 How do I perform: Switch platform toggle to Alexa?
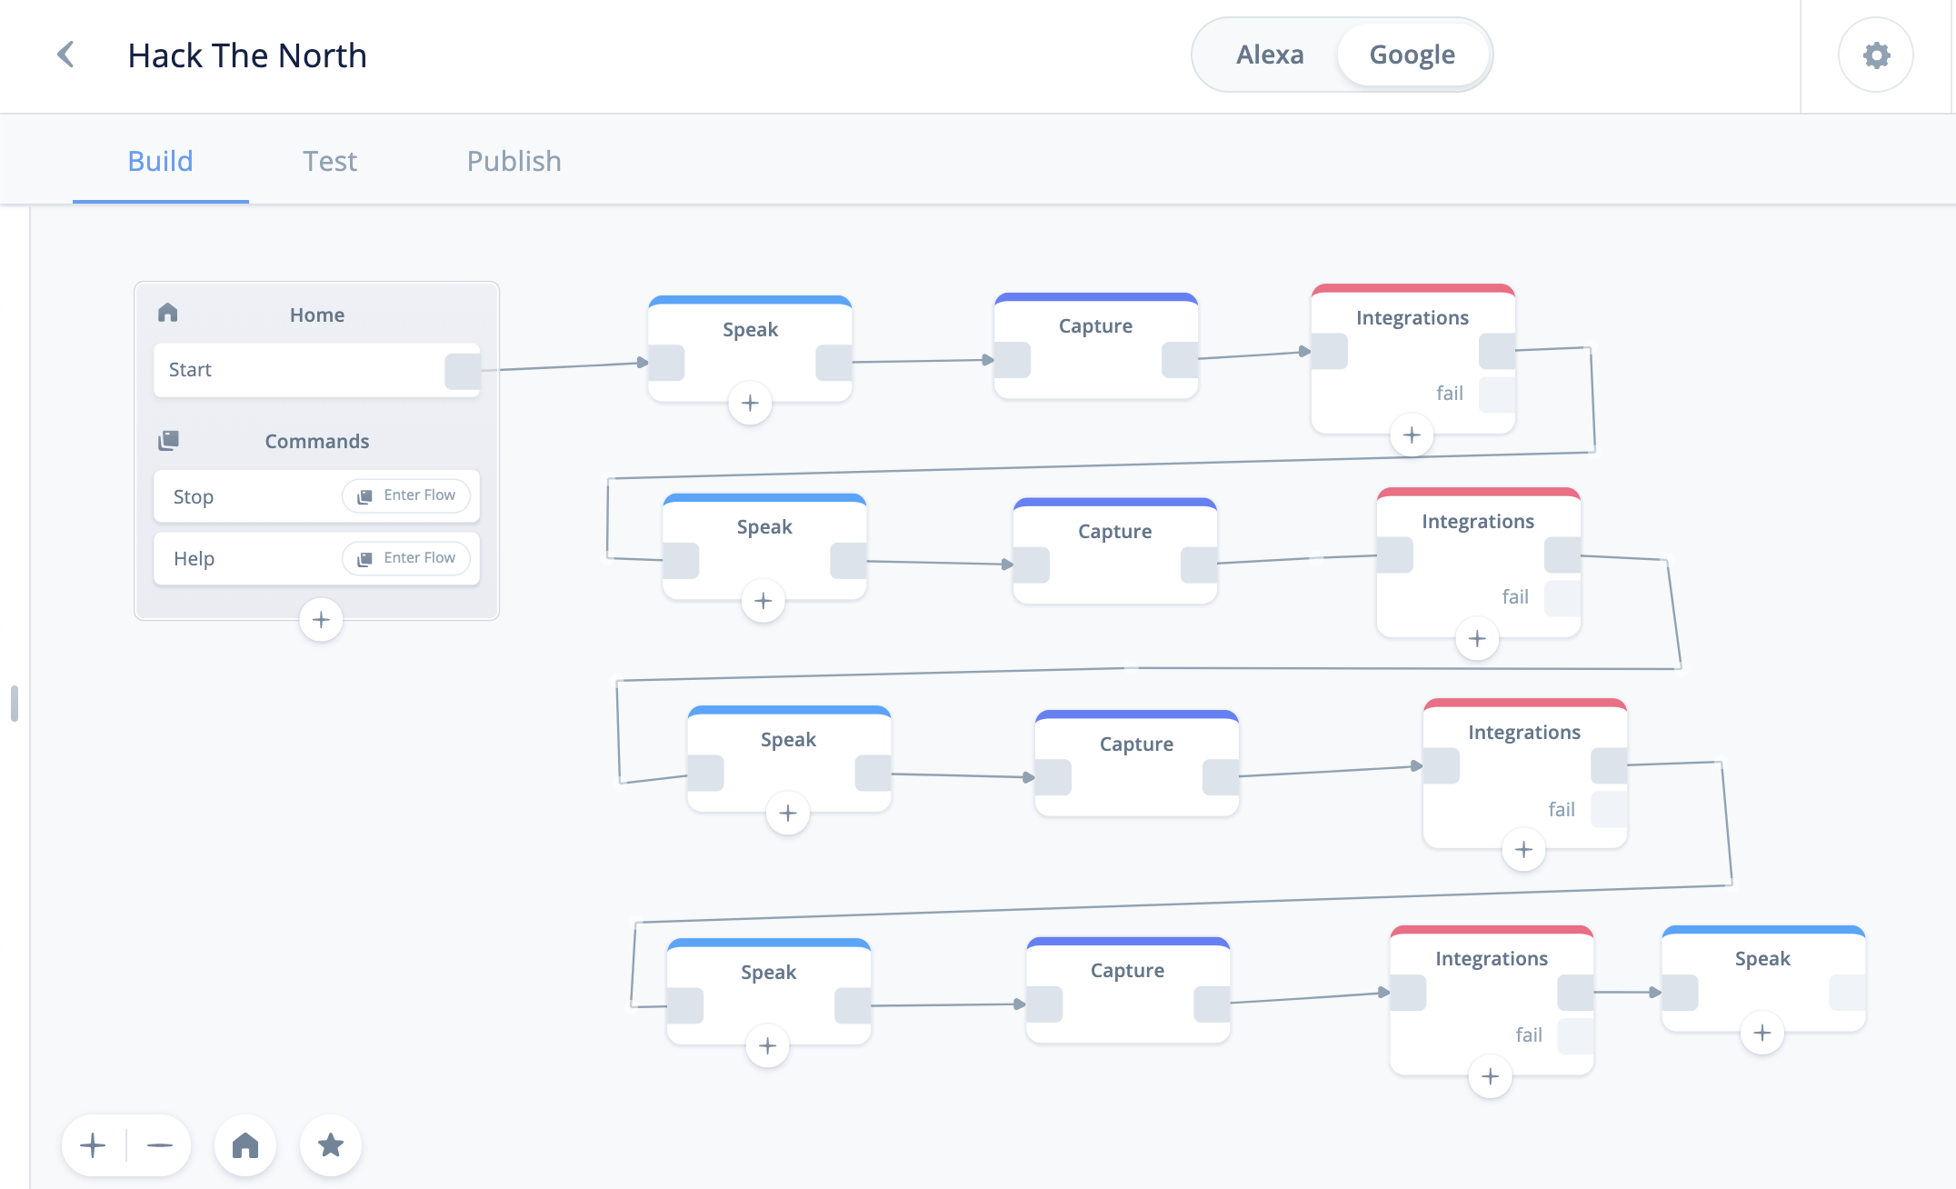(x=1269, y=55)
